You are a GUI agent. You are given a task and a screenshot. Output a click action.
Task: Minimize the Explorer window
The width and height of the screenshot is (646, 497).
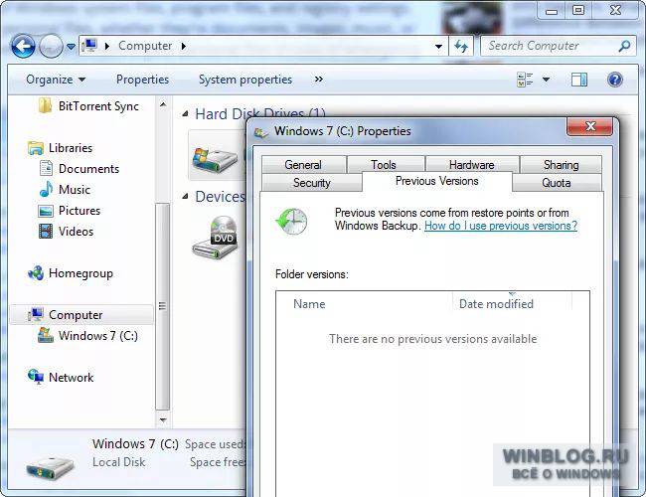pos(552,10)
